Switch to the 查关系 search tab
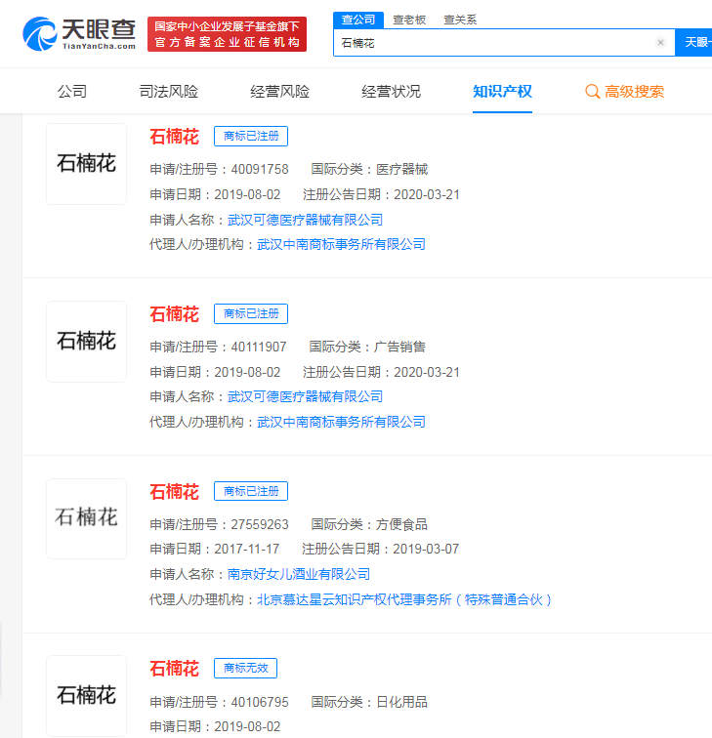Viewport: 712px width, 738px height. [x=460, y=20]
